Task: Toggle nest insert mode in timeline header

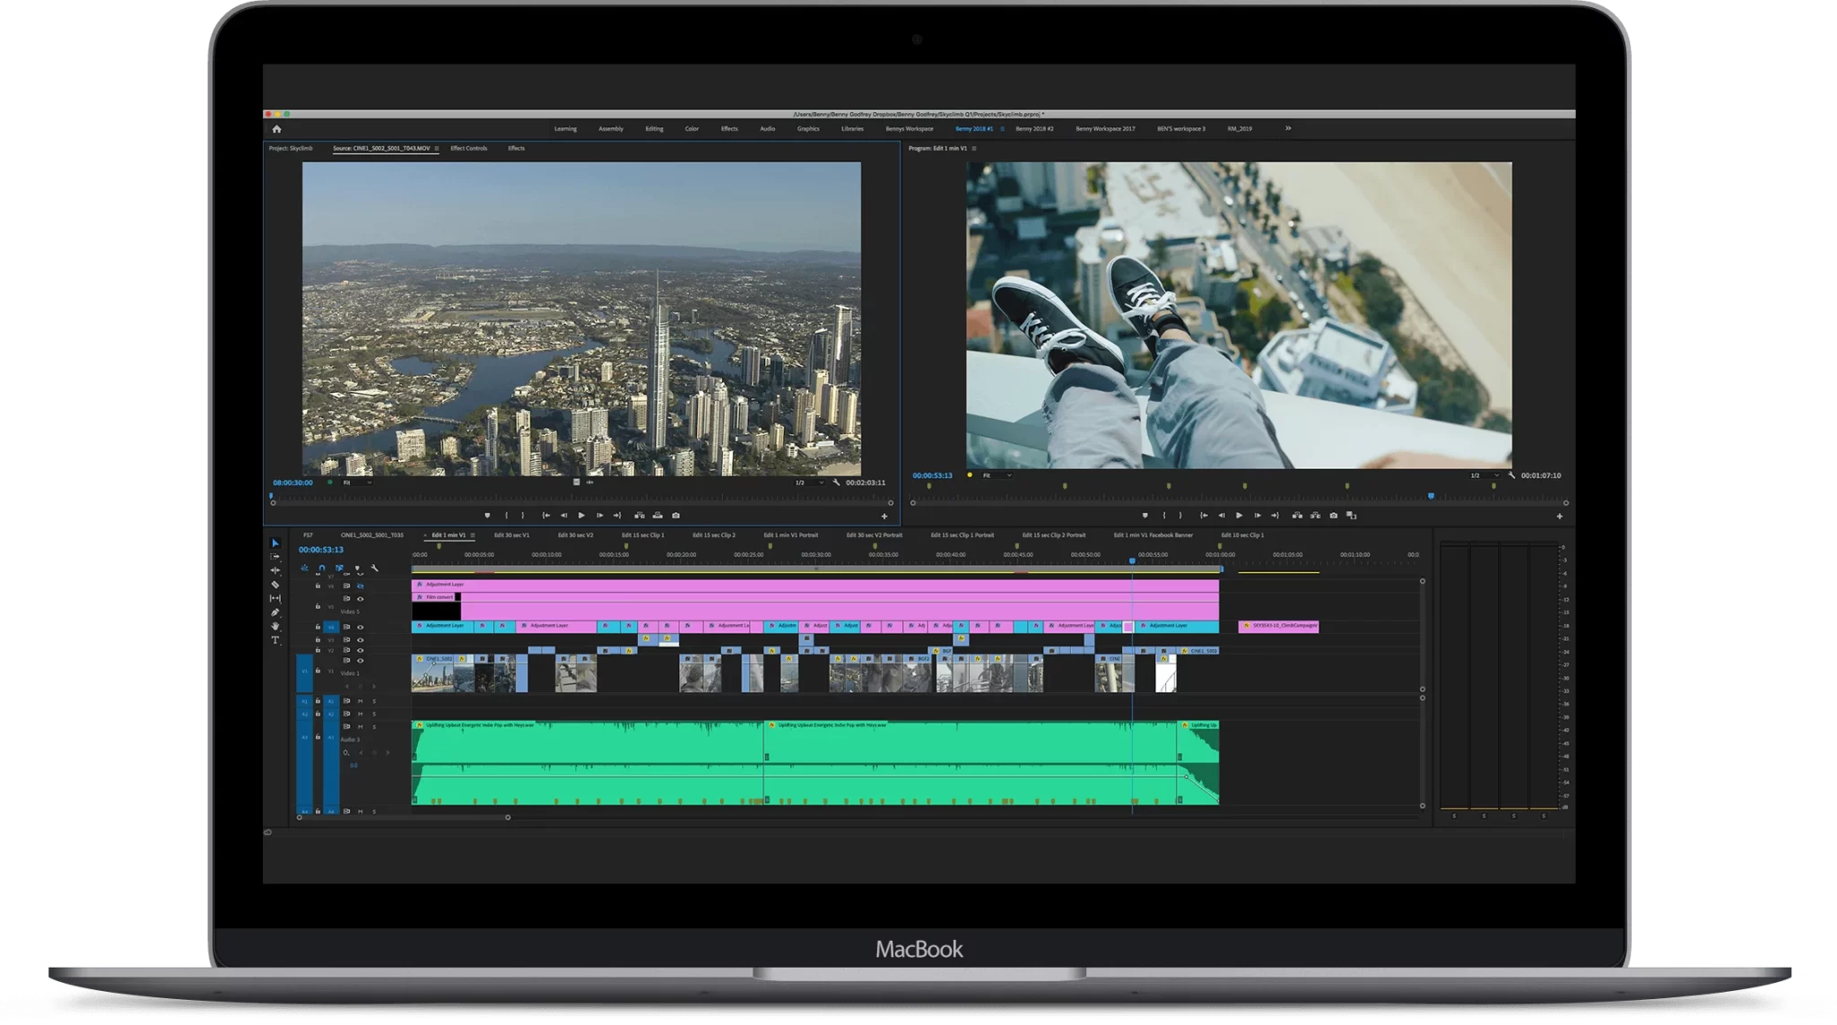Action: coord(305,568)
